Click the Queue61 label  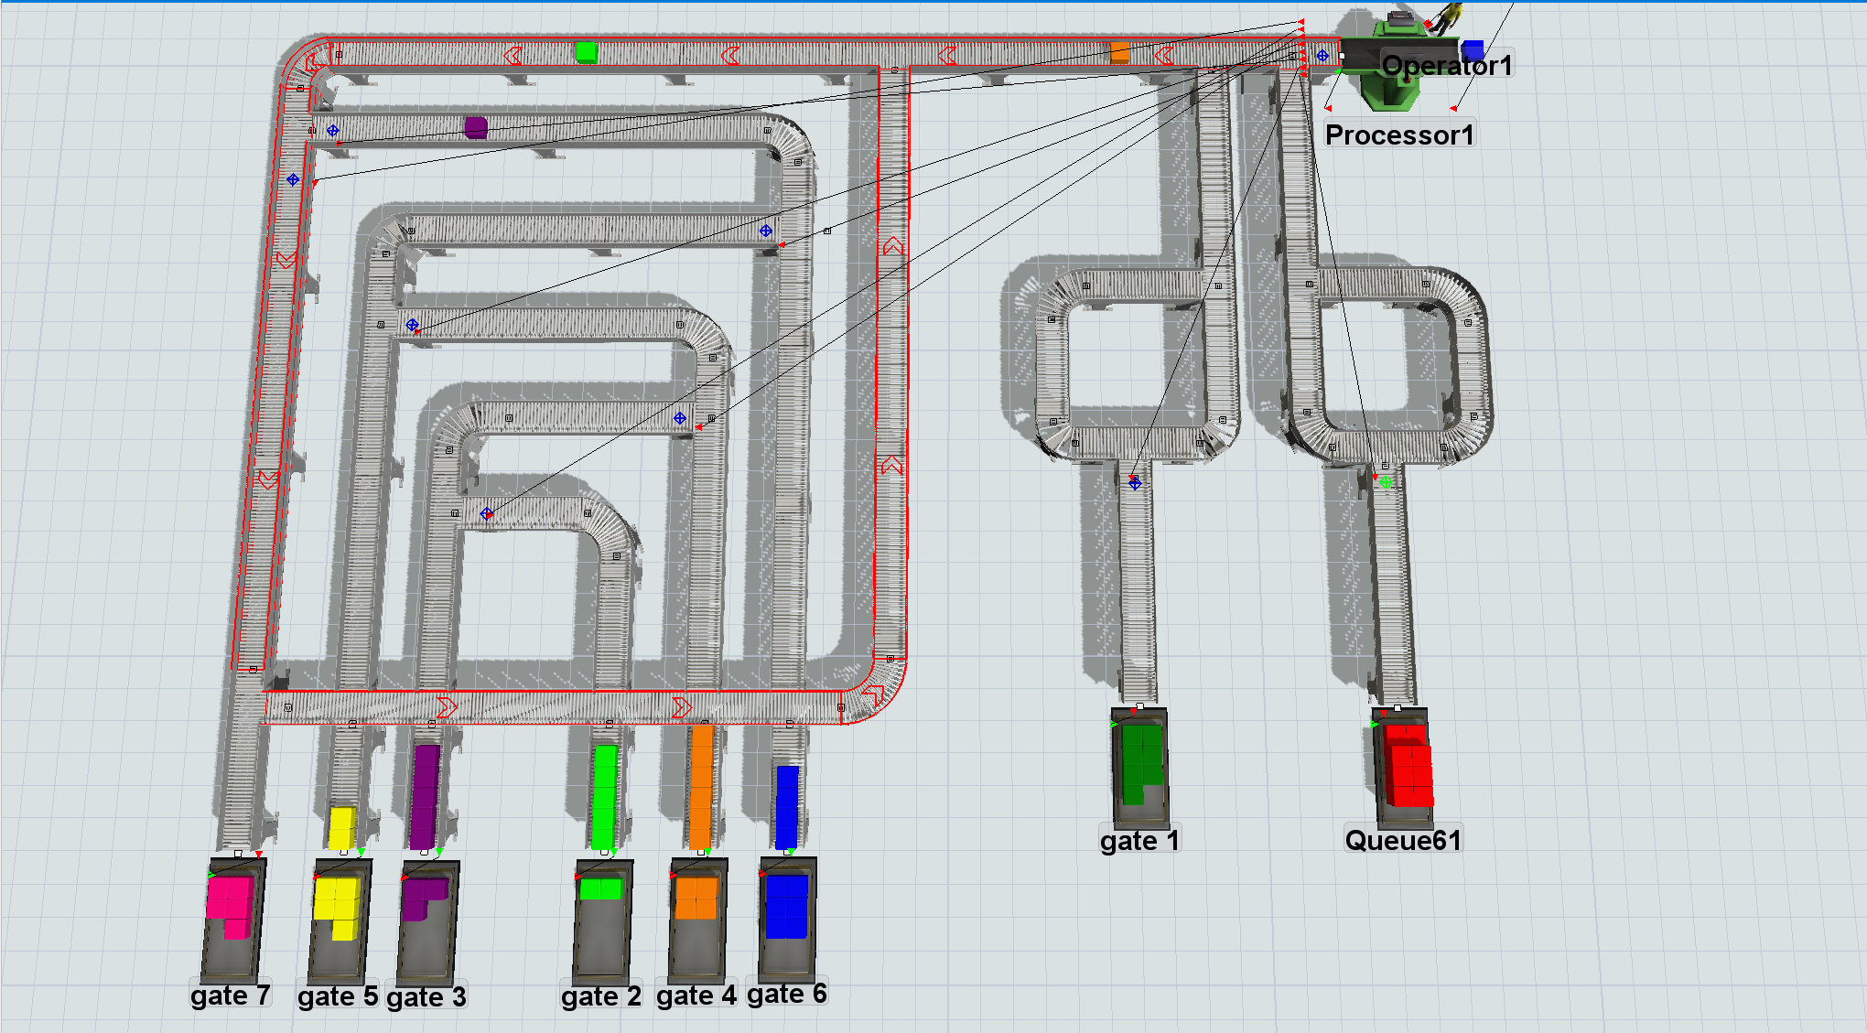(1402, 840)
